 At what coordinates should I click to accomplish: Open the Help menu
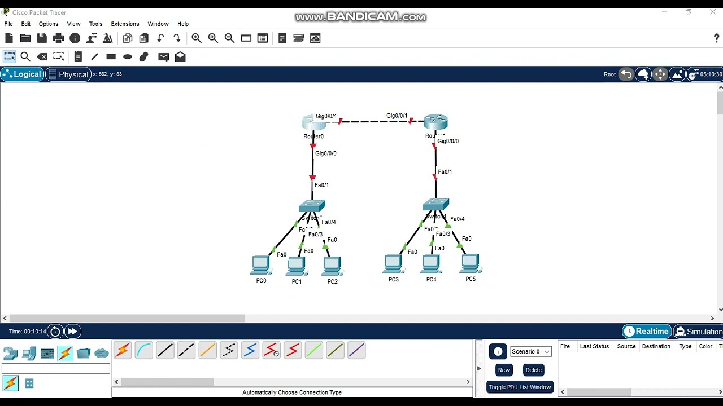tap(183, 24)
